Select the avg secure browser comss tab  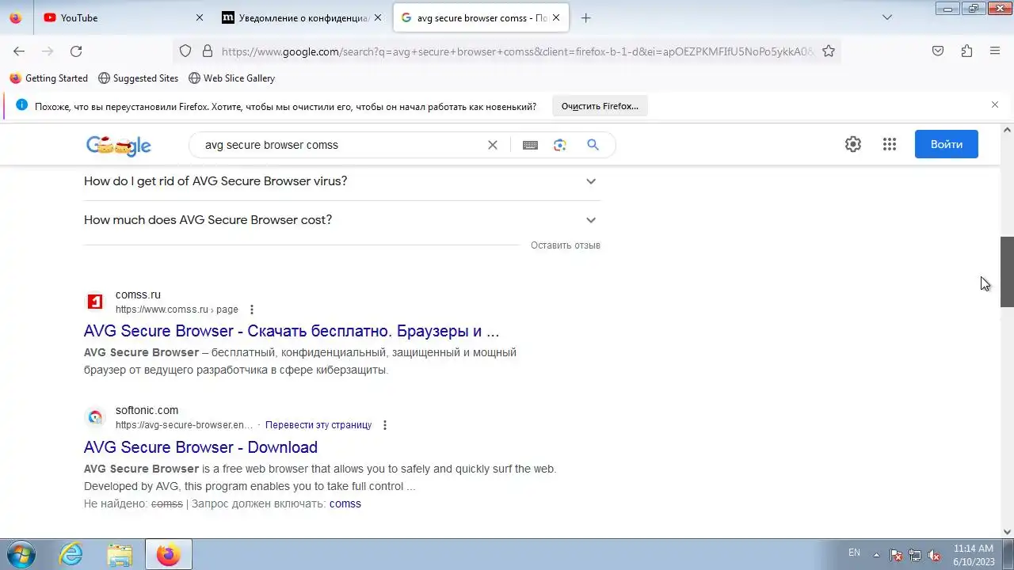[480, 17]
